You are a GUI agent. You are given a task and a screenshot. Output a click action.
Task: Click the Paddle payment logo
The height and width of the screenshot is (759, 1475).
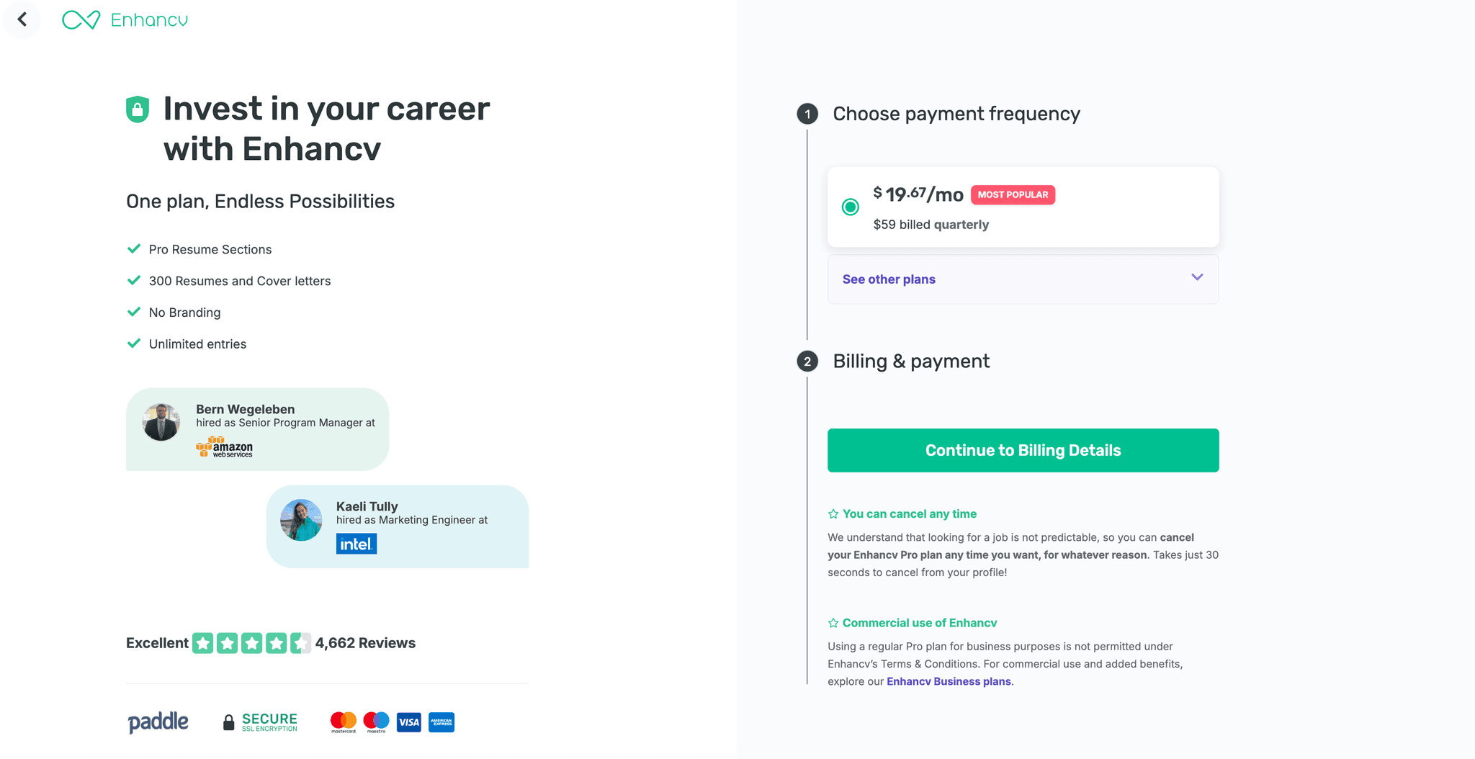pos(158,722)
